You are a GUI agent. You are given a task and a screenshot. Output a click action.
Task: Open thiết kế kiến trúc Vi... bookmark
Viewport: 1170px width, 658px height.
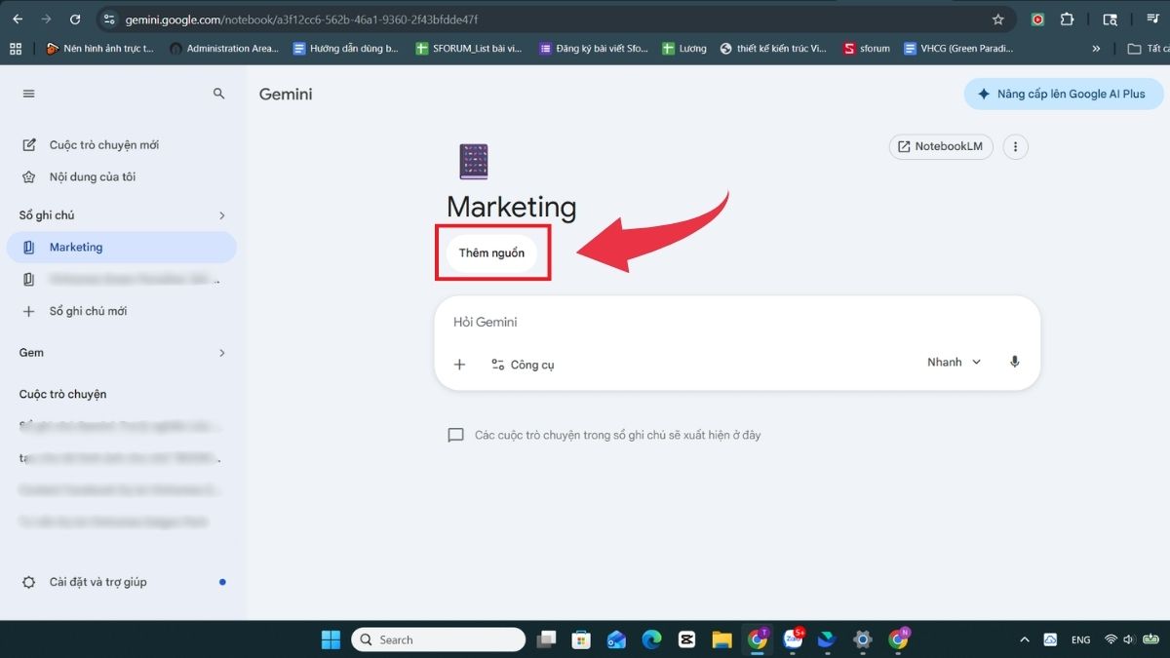click(x=774, y=48)
